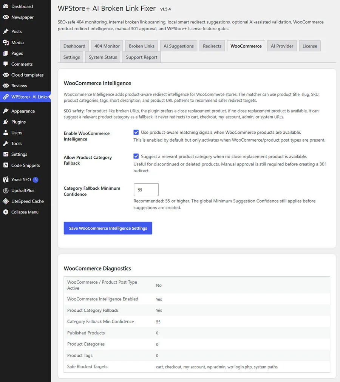340x382 pixels.
Task: Click the WPStore+ AI Links chain icon
Action: pos(6,97)
